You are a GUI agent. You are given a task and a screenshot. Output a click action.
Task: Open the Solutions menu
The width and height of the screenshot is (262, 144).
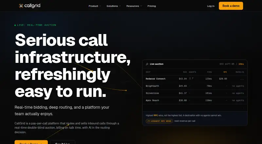[114, 6]
